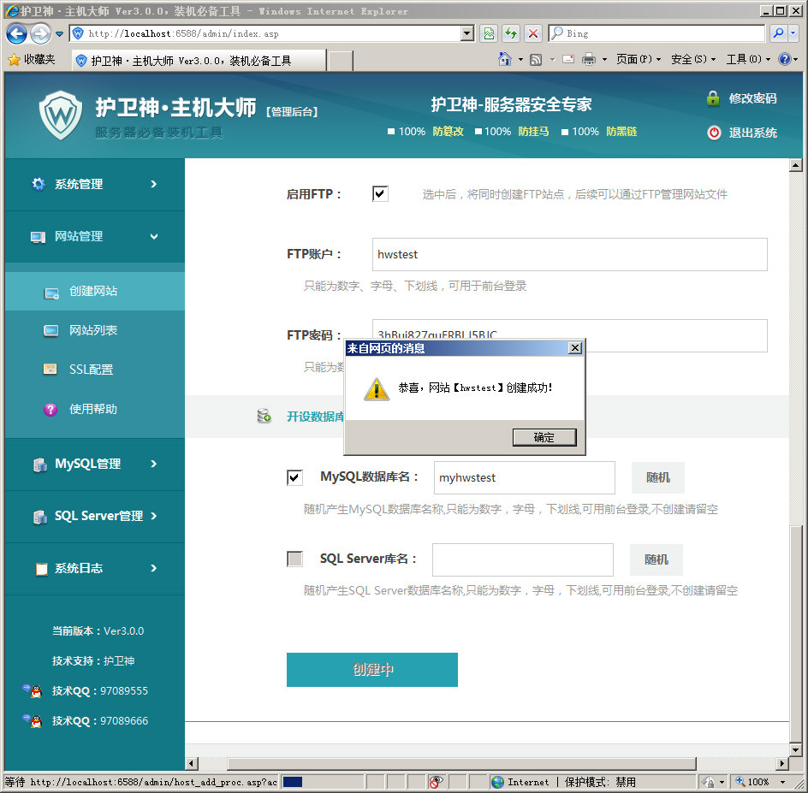
Task: Enable the SQL Server库名 checkbox
Action: 294,559
